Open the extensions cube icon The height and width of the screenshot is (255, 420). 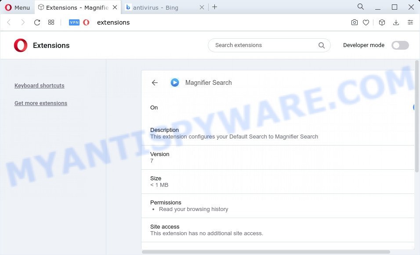[x=382, y=22]
